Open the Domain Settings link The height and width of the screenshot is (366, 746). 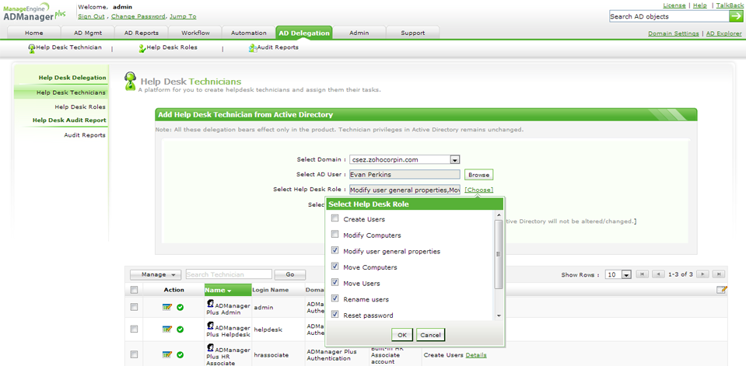pyautogui.click(x=674, y=33)
